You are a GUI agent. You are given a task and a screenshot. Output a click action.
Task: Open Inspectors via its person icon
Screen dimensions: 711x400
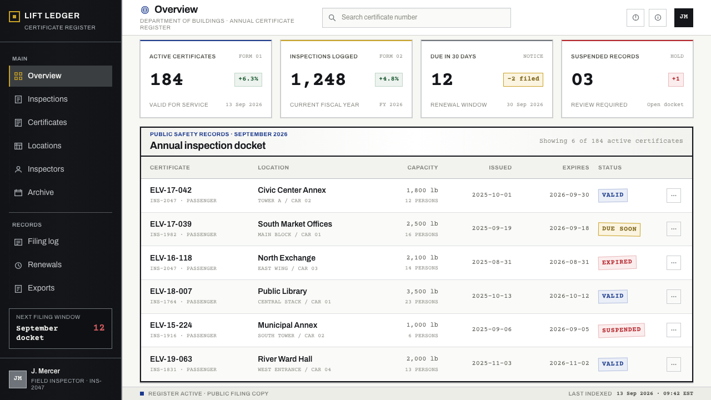(x=18, y=169)
